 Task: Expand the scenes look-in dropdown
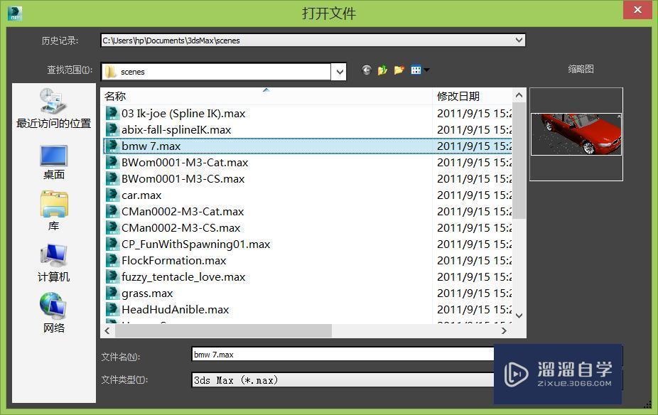pos(340,72)
